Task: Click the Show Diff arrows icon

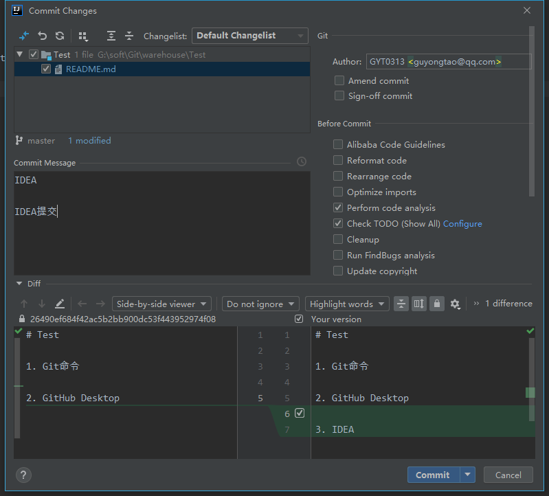Action: tap(24, 36)
